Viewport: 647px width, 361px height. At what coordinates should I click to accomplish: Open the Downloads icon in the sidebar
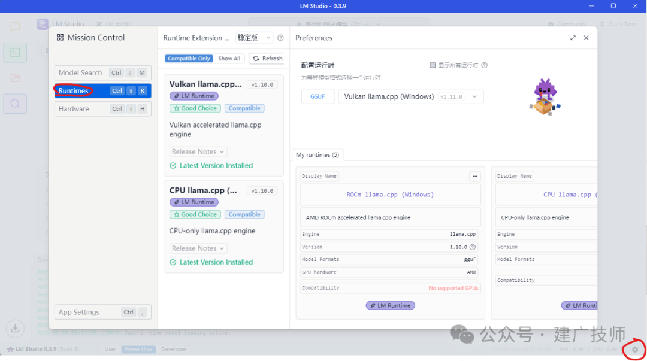click(x=15, y=329)
